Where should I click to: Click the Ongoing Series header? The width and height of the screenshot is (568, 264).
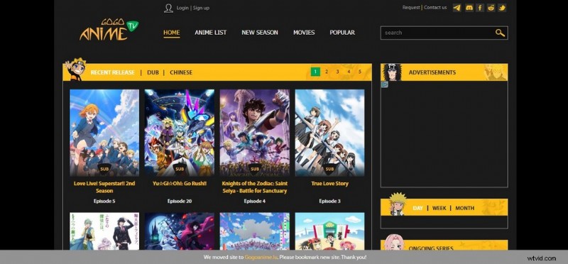pyautogui.click(x=444, y=245)
